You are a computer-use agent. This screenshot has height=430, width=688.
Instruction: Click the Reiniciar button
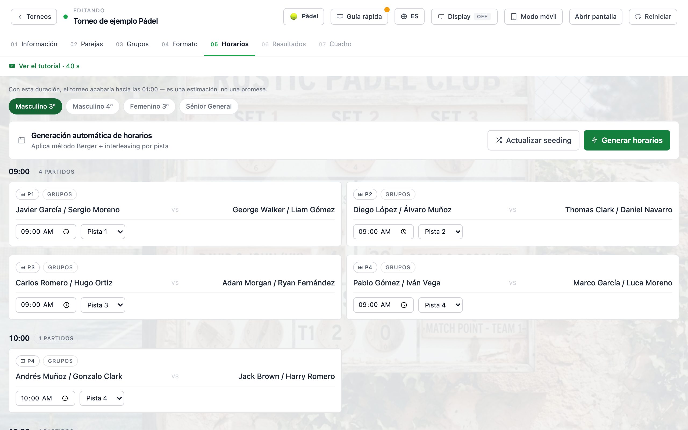(653, 17)
